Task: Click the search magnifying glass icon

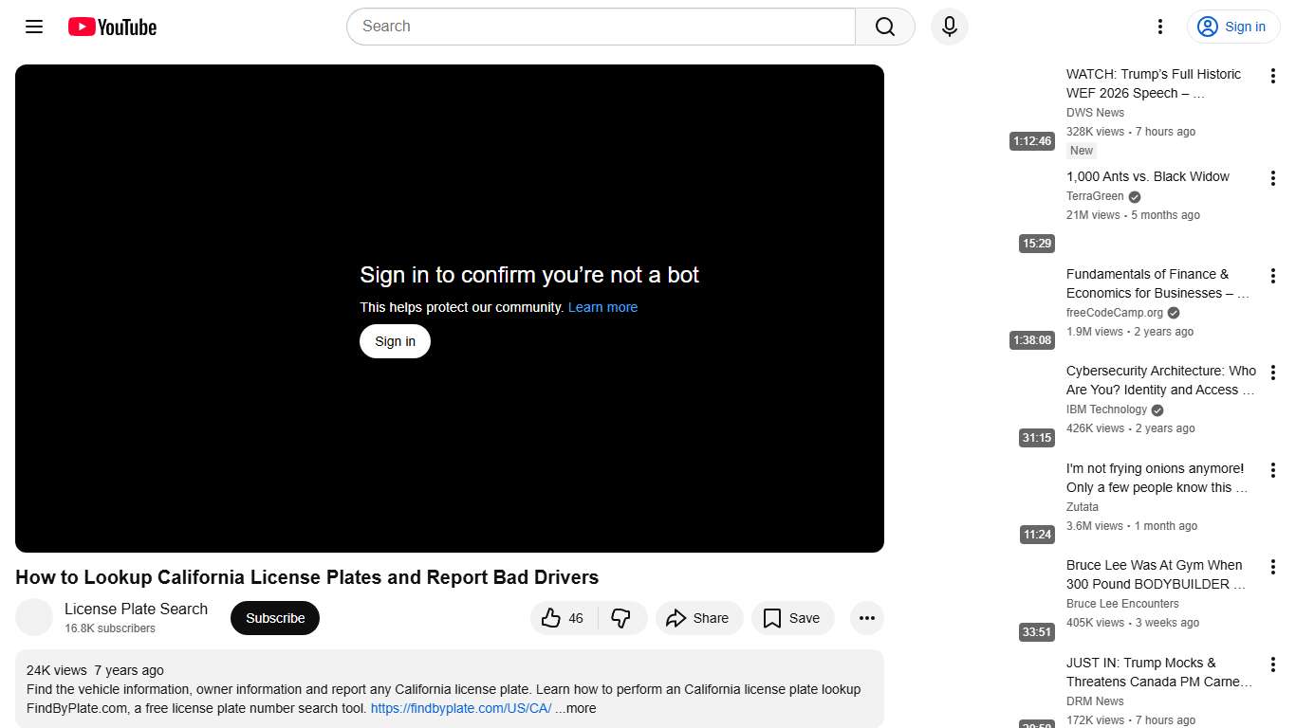Action: click(x=882, y=27)
